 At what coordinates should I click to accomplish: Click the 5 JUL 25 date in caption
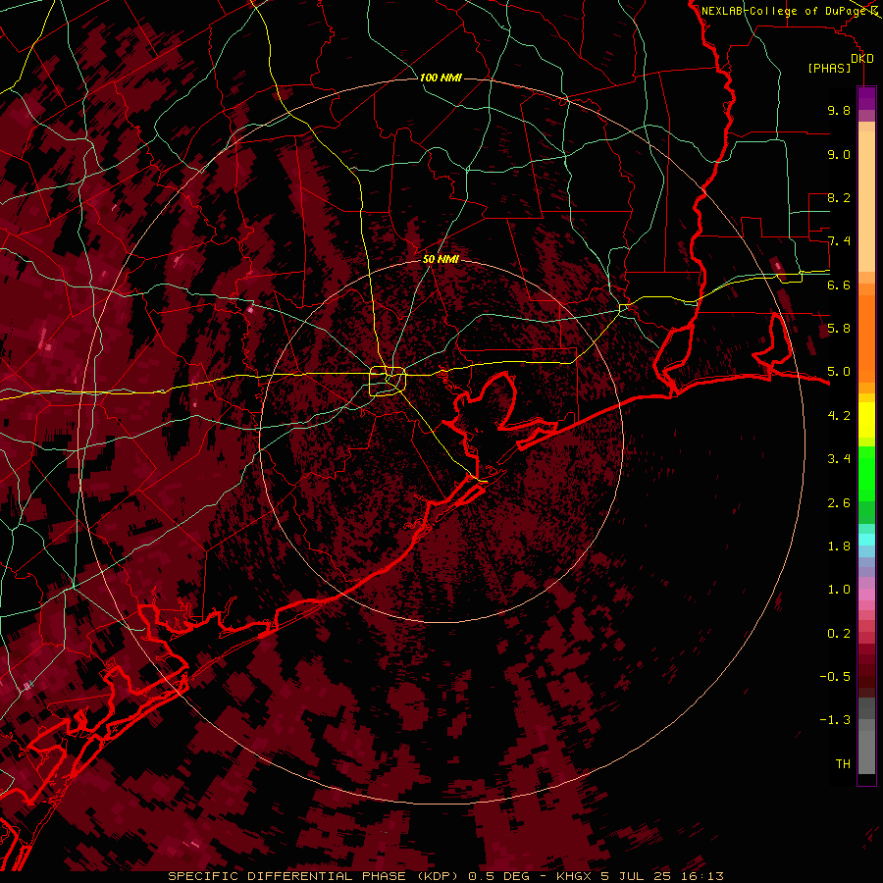635,876
